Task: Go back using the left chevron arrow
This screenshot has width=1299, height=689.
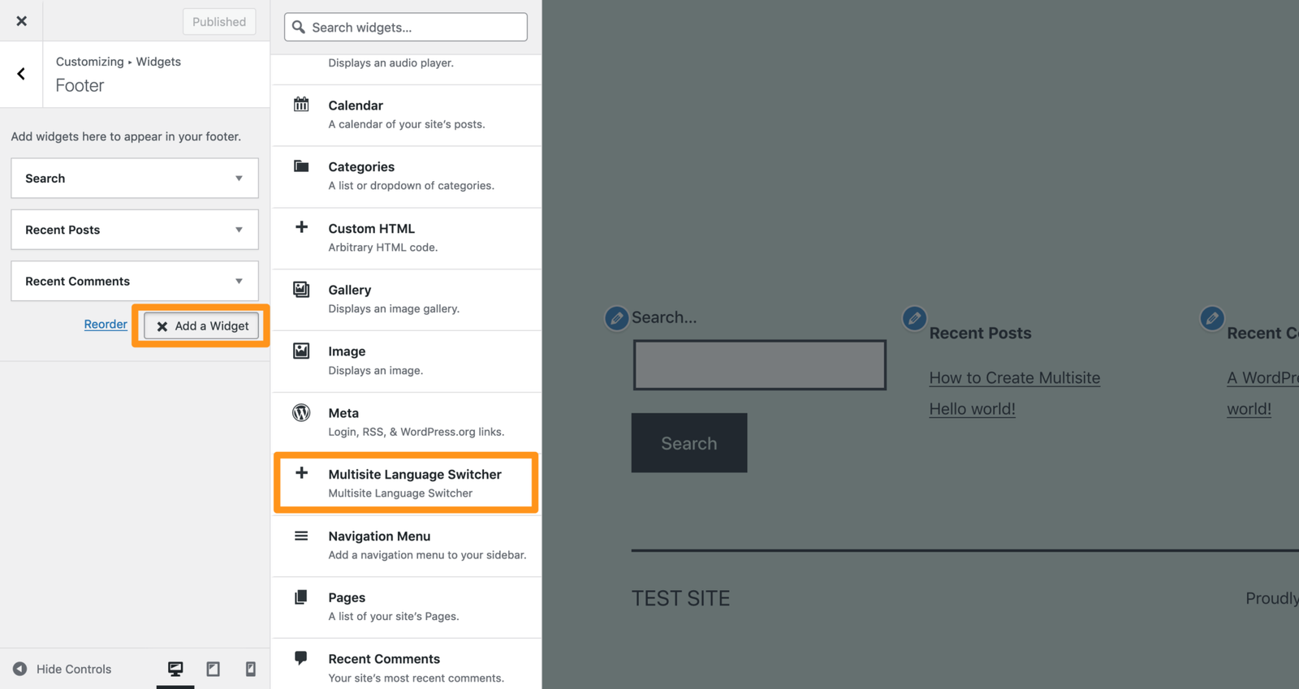Action: coord(21,74)
